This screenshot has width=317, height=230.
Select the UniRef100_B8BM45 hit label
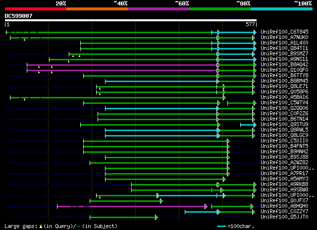pos(284,81)
